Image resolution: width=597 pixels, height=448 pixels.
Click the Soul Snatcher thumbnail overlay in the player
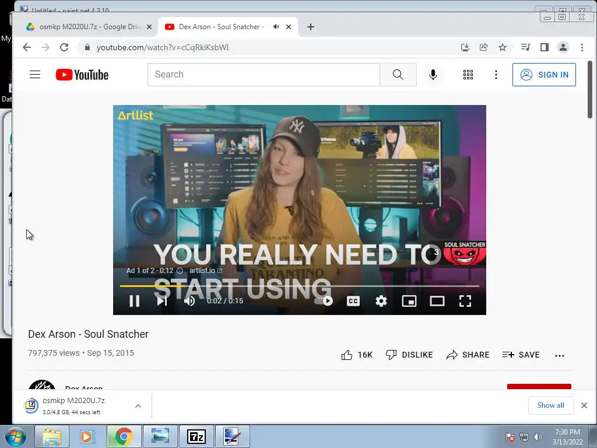click(465, 253)
